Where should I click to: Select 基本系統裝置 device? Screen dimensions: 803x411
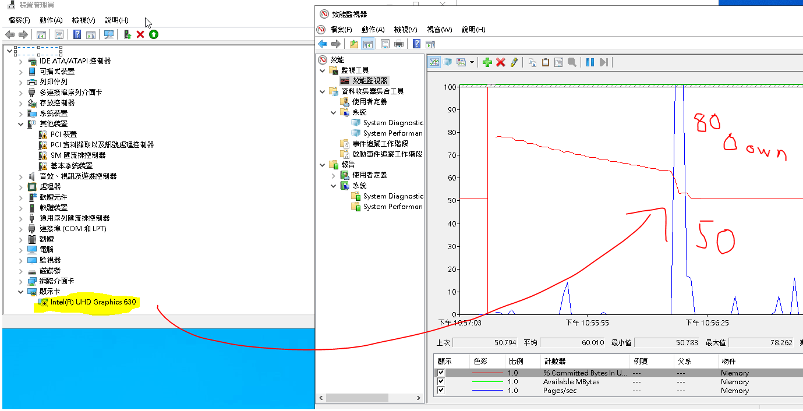pos(72,166)
